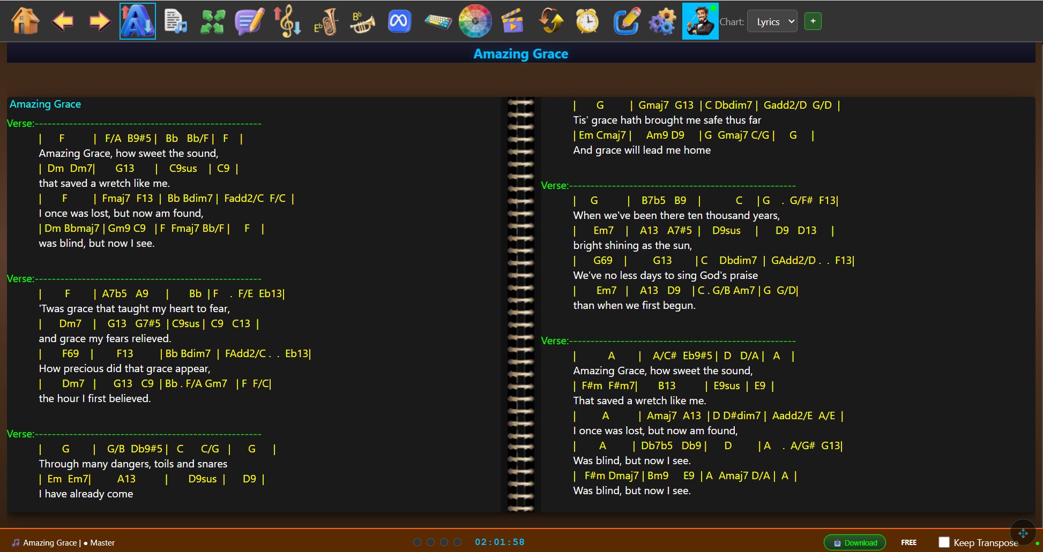Select the Eb tuba instrument icon
Screen dimensions: 1043x552
pos(325,21)
